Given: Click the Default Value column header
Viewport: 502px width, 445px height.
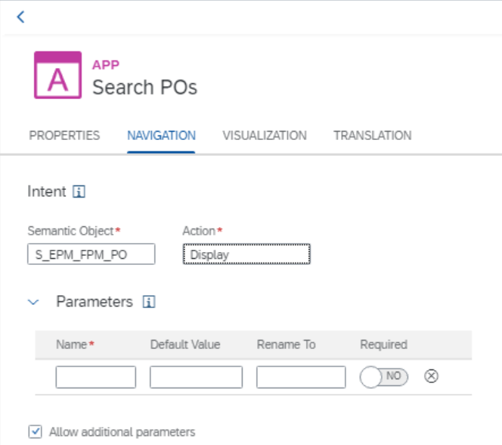Looking at the screenshot, I should click(x=185, y=344).
